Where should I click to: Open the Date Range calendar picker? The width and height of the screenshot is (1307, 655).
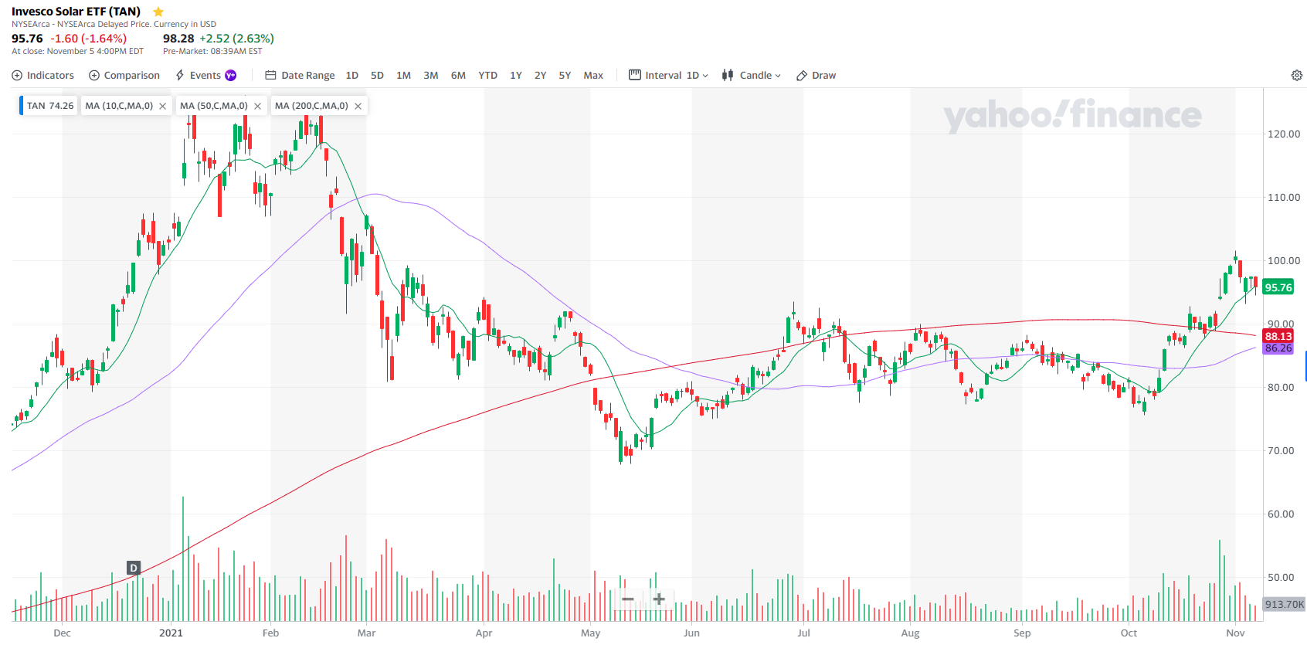300,75
